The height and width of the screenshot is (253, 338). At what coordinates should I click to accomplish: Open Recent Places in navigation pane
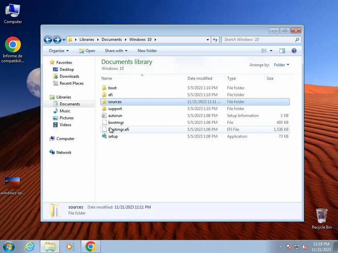71,83
